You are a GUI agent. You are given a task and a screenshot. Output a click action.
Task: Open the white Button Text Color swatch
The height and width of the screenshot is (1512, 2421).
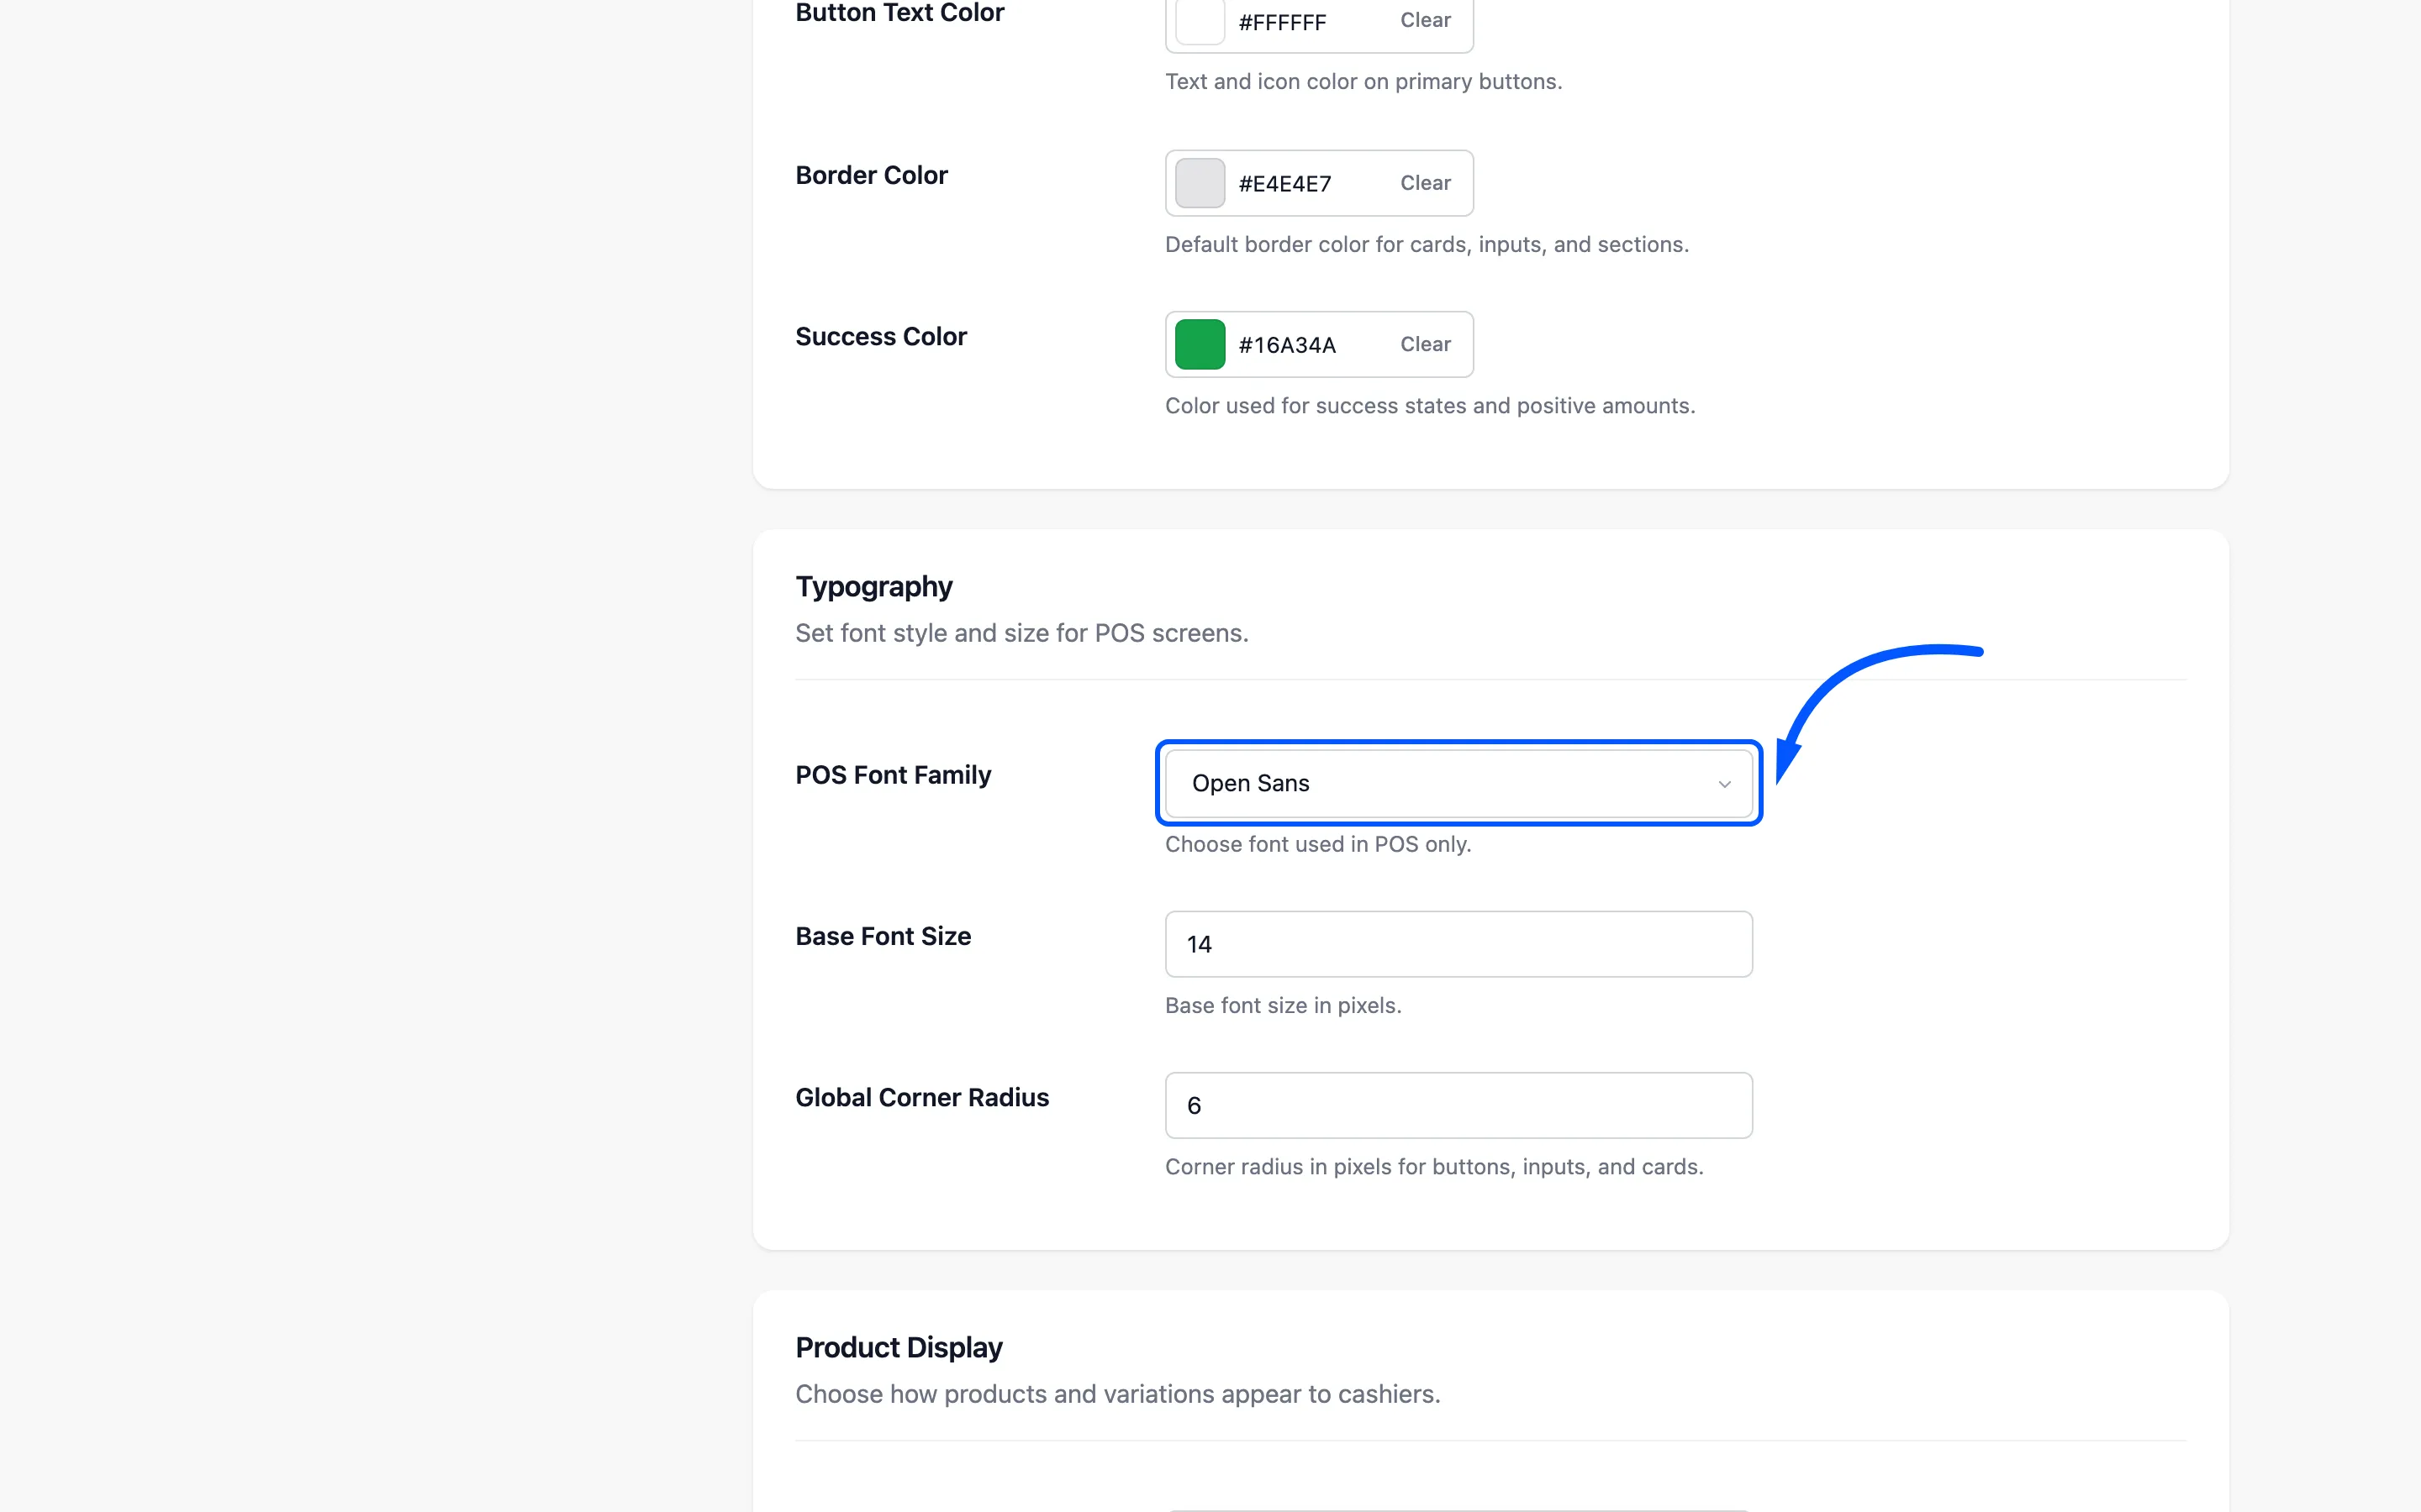click(x=1200, y=20)
